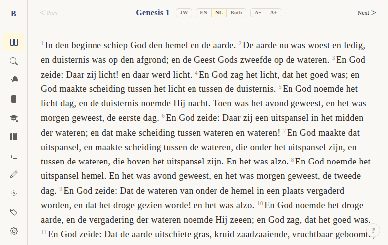Select the NL language tab

pos(219,13)
